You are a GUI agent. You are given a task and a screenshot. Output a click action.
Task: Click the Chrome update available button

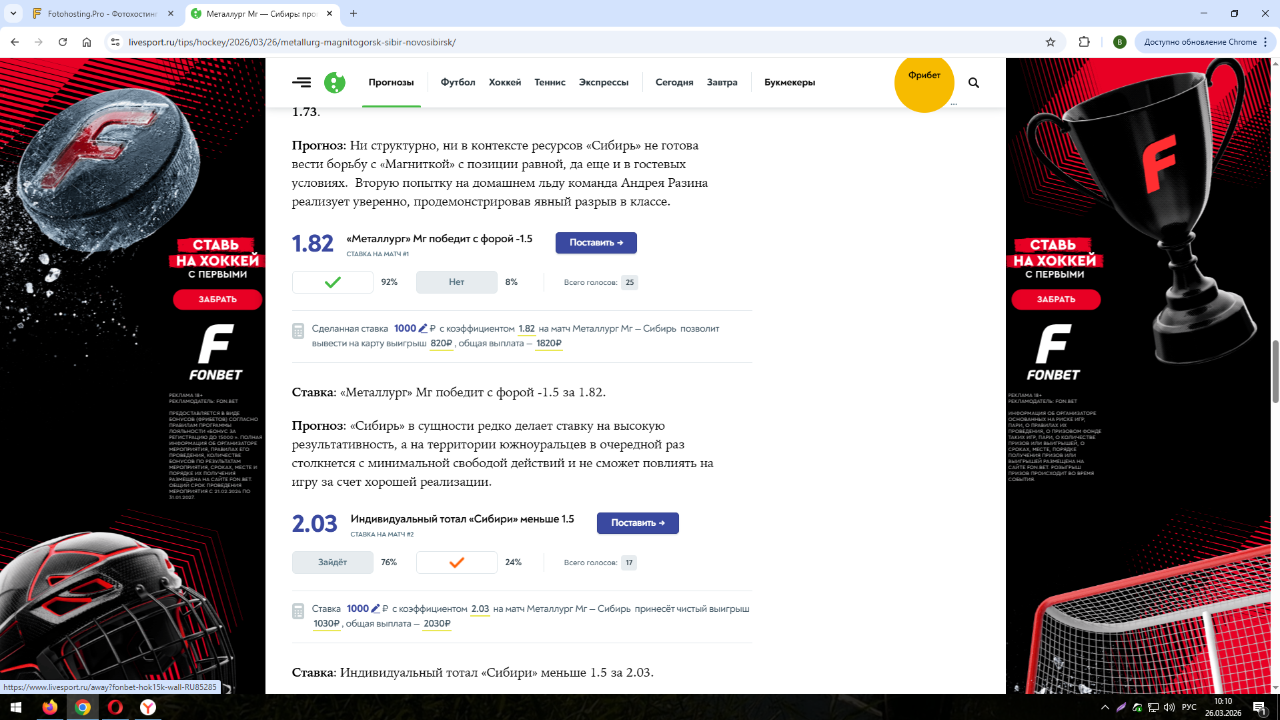[1205, 42]
